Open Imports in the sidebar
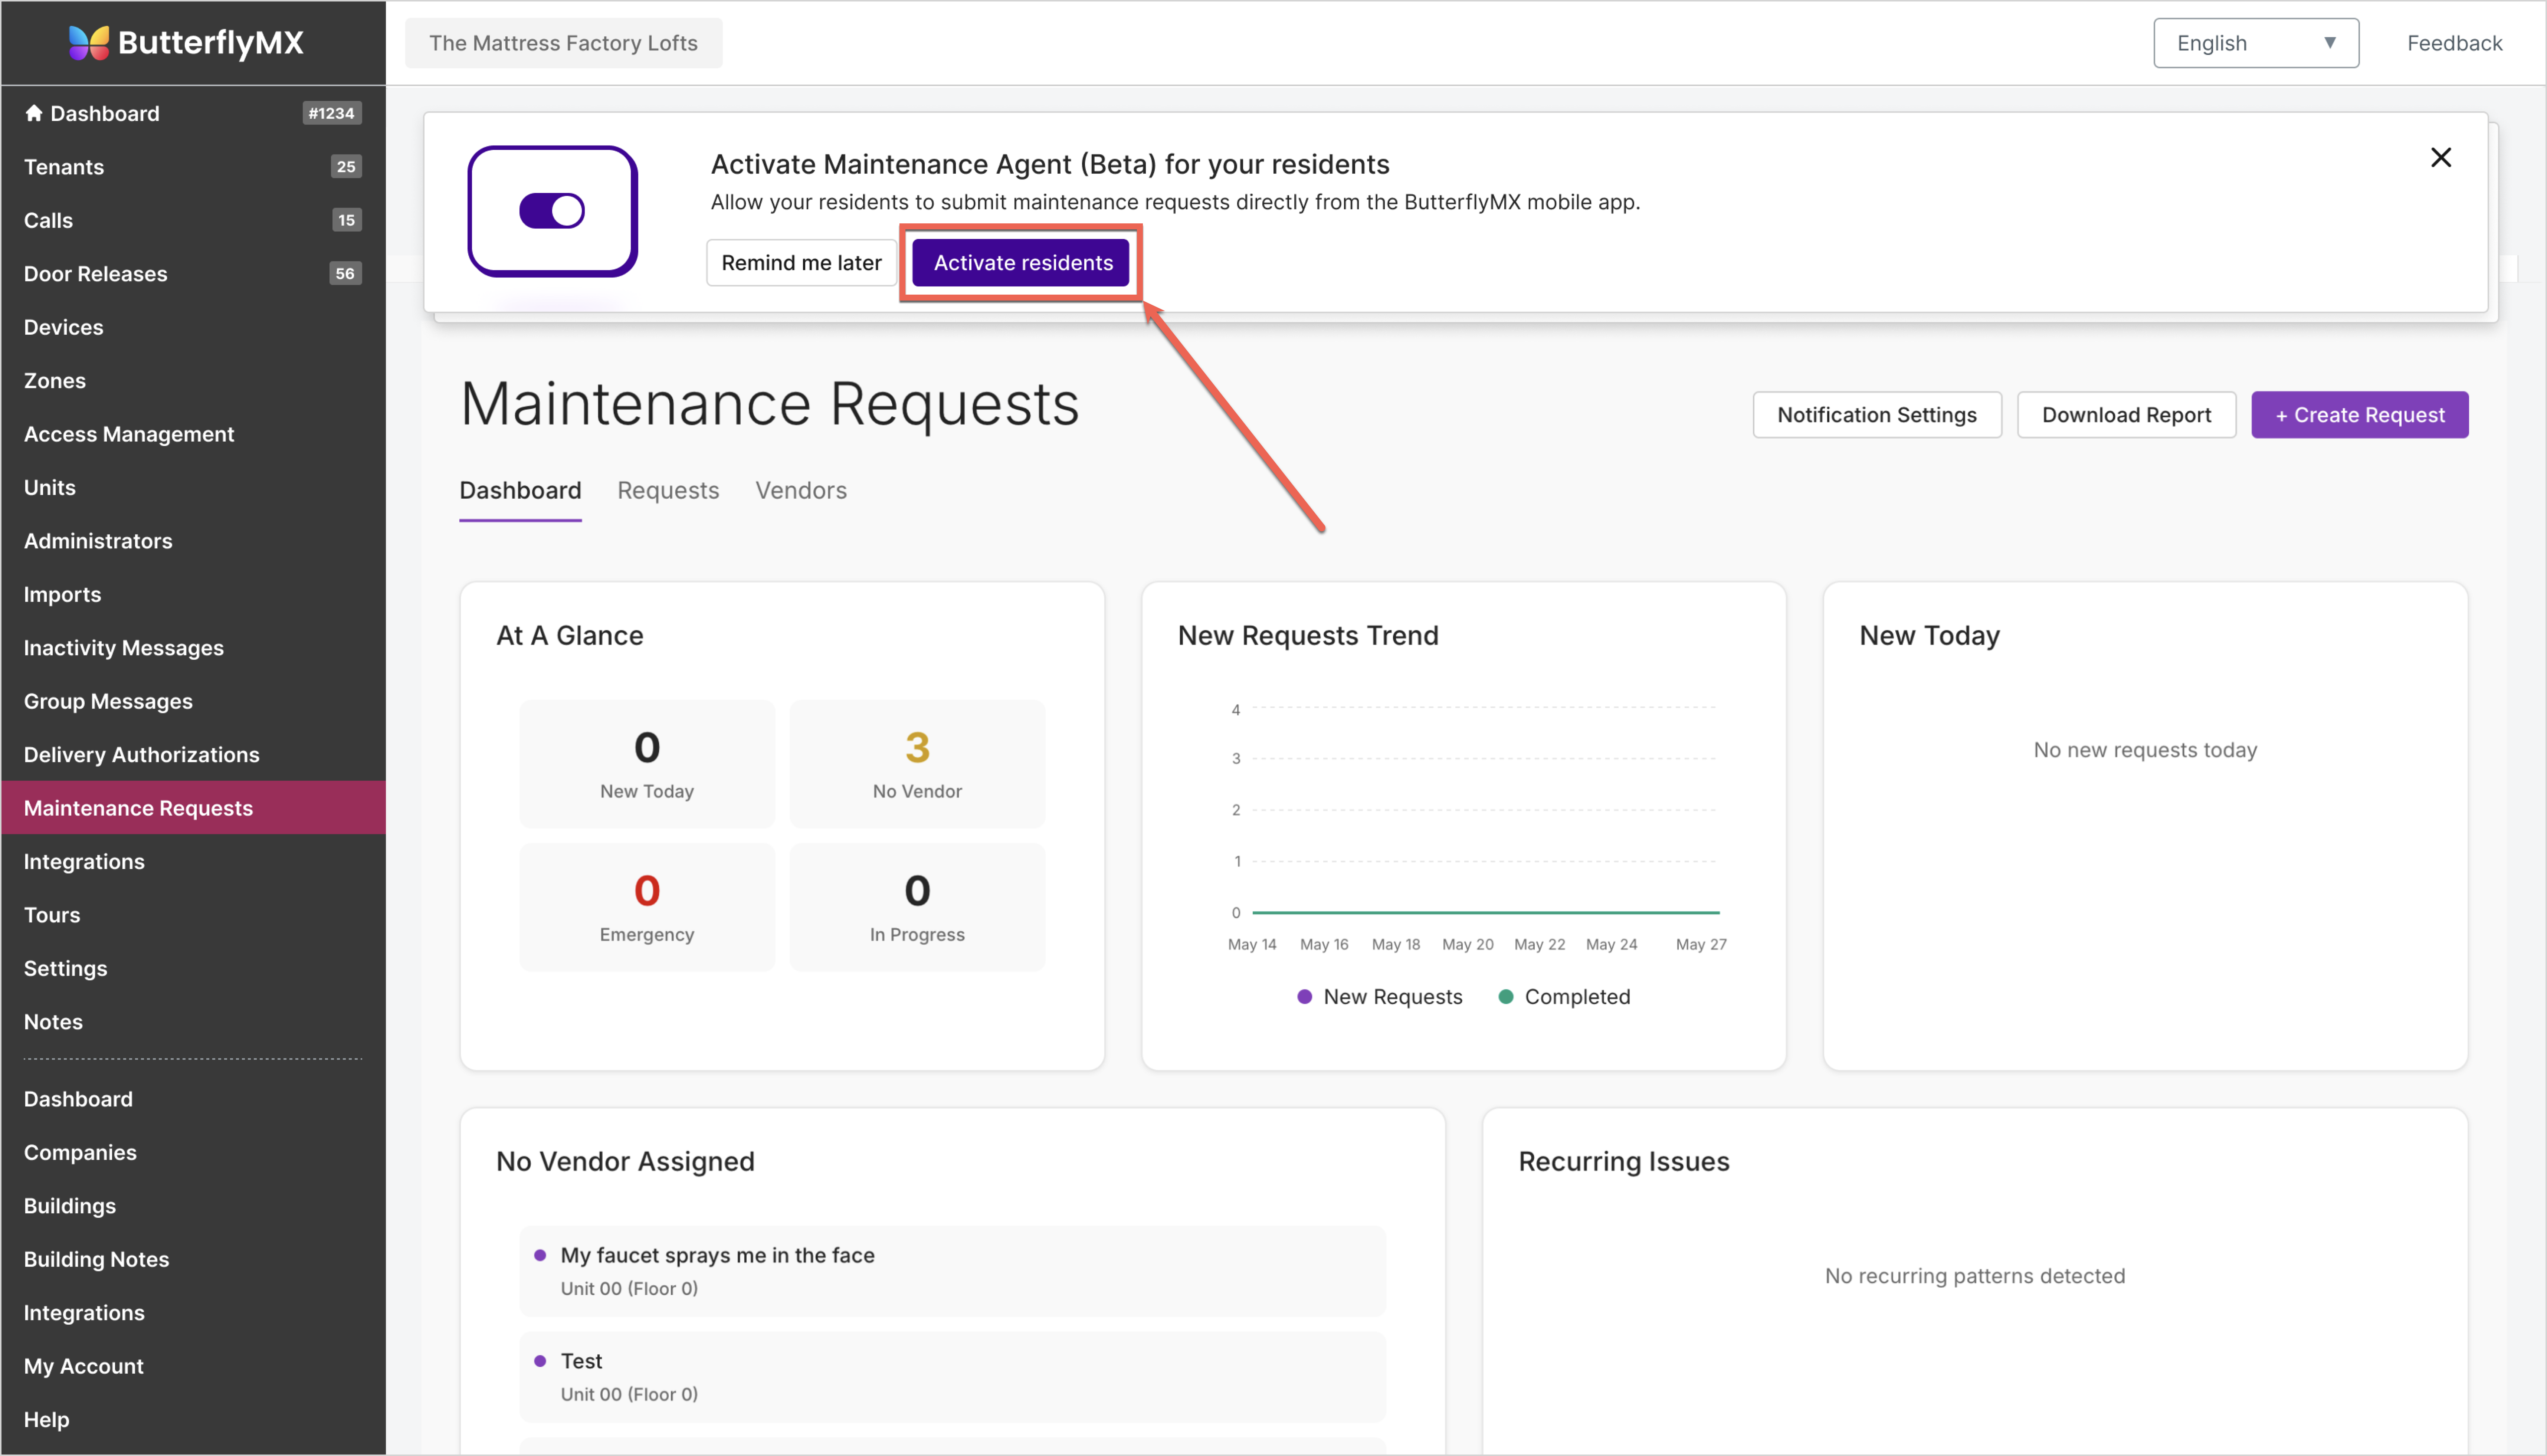 193,595
